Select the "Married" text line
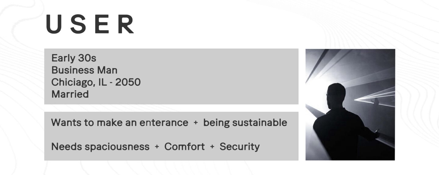Image resolution: width=439 pixels, height=175 pixels. 70,94
